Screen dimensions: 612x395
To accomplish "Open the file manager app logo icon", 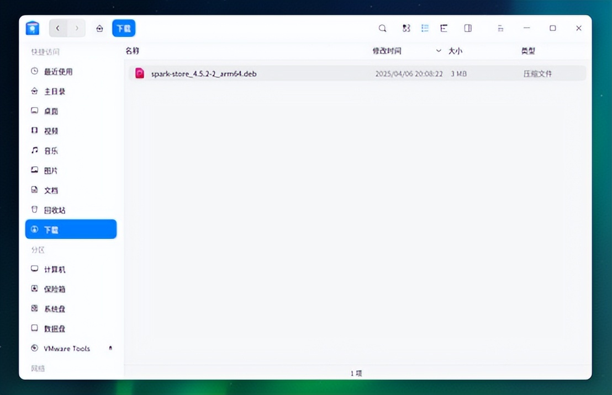I will [x=32, y=28].
